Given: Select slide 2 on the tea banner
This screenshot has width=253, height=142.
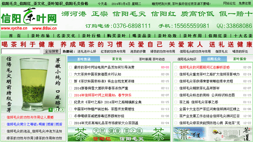Looking at the screenshot, I should pos(56,110).
